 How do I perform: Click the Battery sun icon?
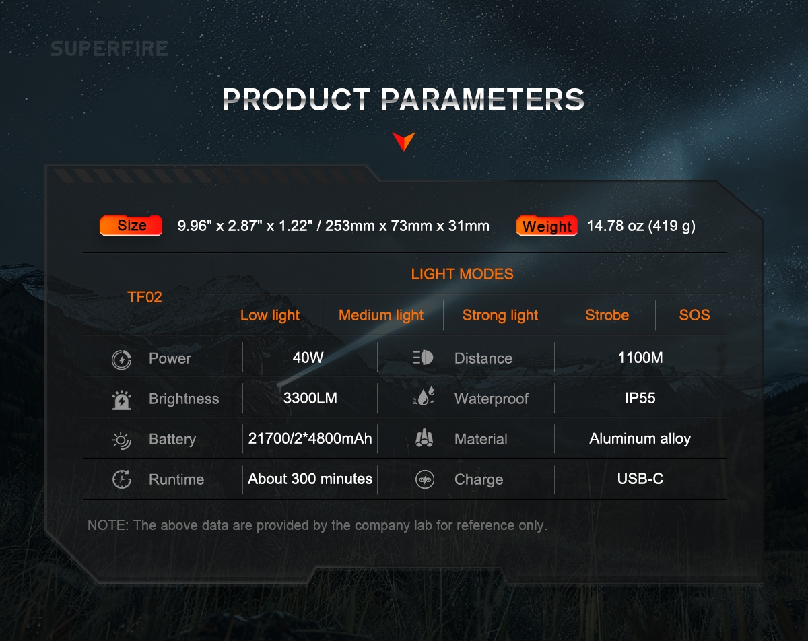121,440
